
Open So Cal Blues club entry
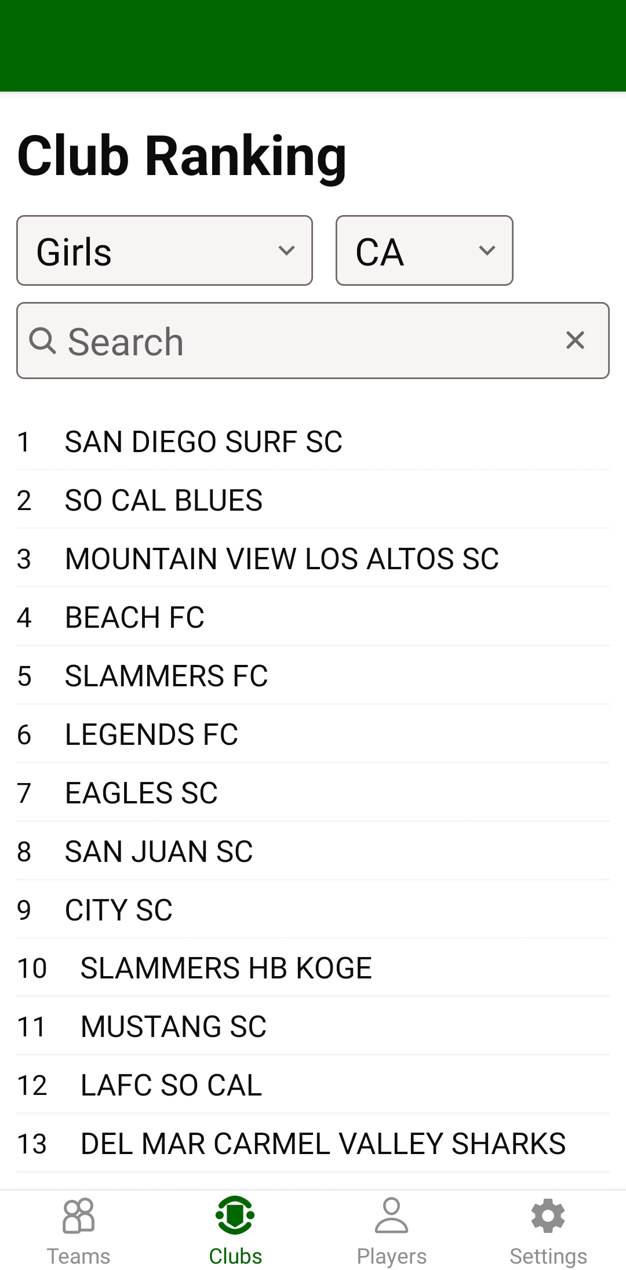tap(163, 500)
